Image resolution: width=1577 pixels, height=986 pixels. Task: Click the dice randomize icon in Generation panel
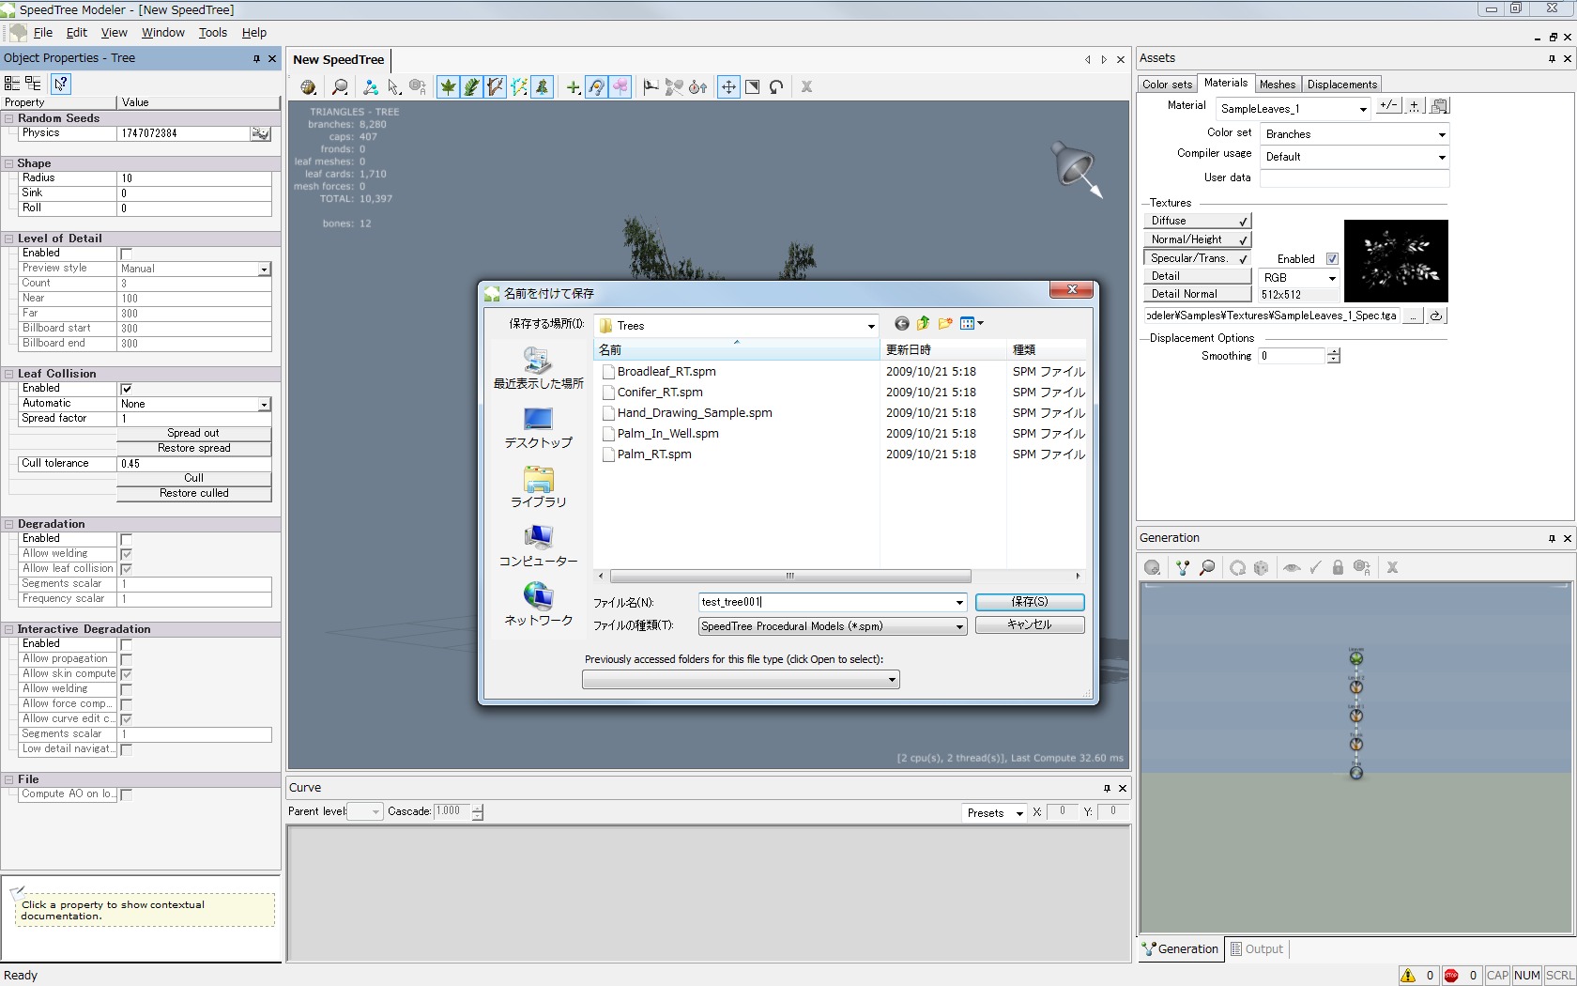tap(1262, 568)
